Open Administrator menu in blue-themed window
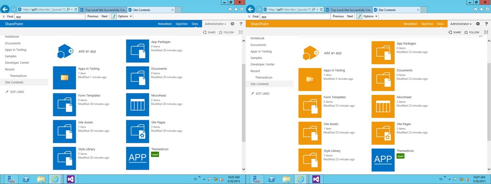This screenshot has width=491, height=184. coord(215,24)
